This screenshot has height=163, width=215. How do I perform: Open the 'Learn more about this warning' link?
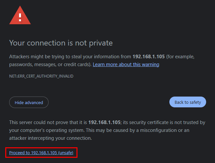126,64
